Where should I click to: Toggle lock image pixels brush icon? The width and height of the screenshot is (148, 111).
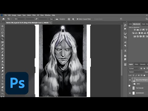[136, 75]
